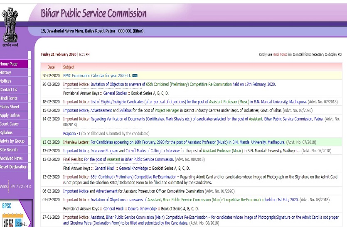Image resolution: width=347 pixels, height=227 pixels.
Task: Open General Hindi provisional answer key
Action: coord(113,209)
